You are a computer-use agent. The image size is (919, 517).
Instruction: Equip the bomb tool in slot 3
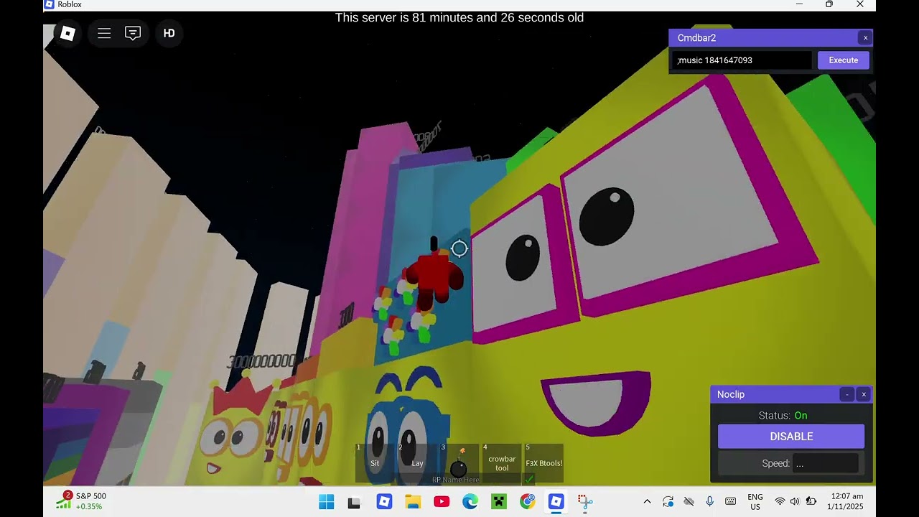point(459,463)
